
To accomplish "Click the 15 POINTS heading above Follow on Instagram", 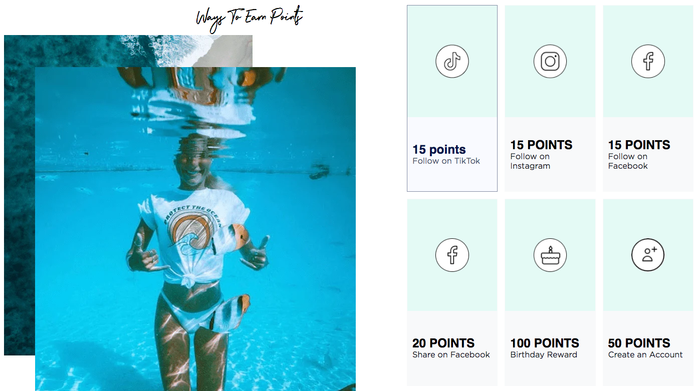I will click(x=541, y=145).
